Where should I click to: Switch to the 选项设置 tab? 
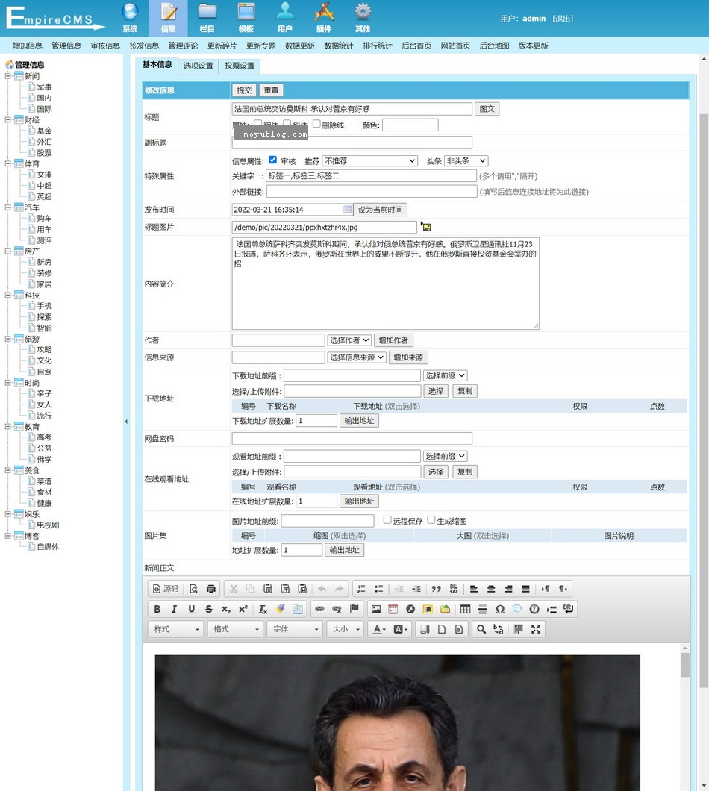tap(198, 66)
